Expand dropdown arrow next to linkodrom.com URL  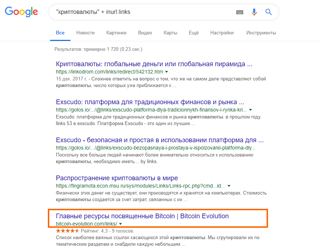[167, 72]
